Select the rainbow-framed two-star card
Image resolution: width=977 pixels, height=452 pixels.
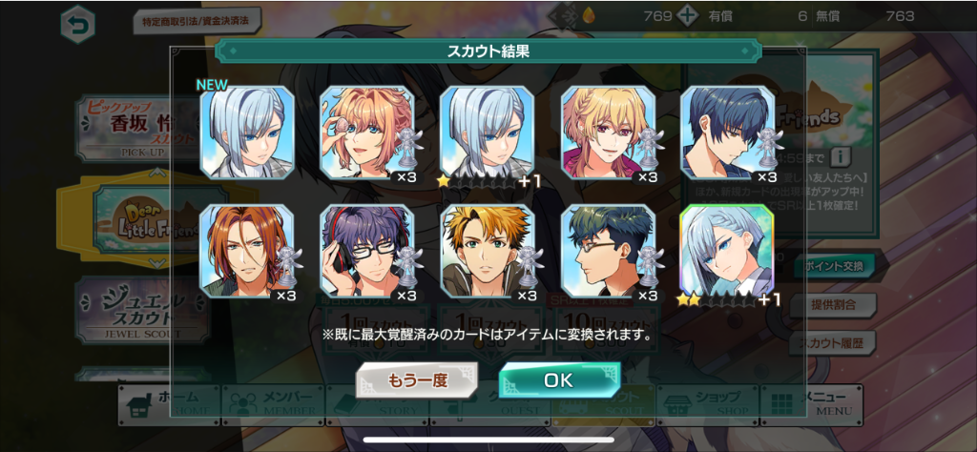tap(727, 251)
